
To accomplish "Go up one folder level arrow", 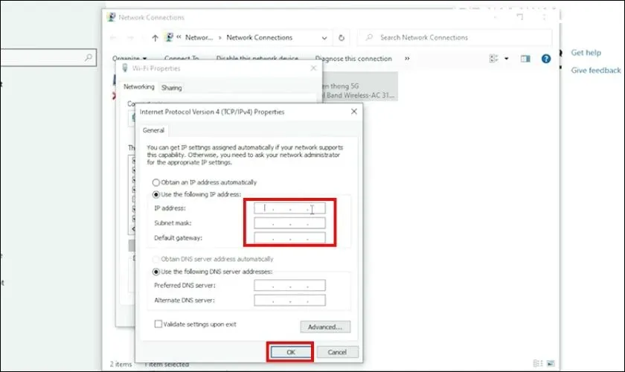I will (155, 38).
